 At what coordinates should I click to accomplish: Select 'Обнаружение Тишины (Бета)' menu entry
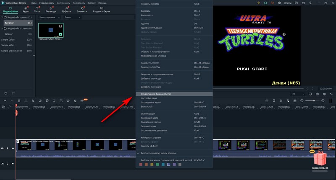pos(174,94)
